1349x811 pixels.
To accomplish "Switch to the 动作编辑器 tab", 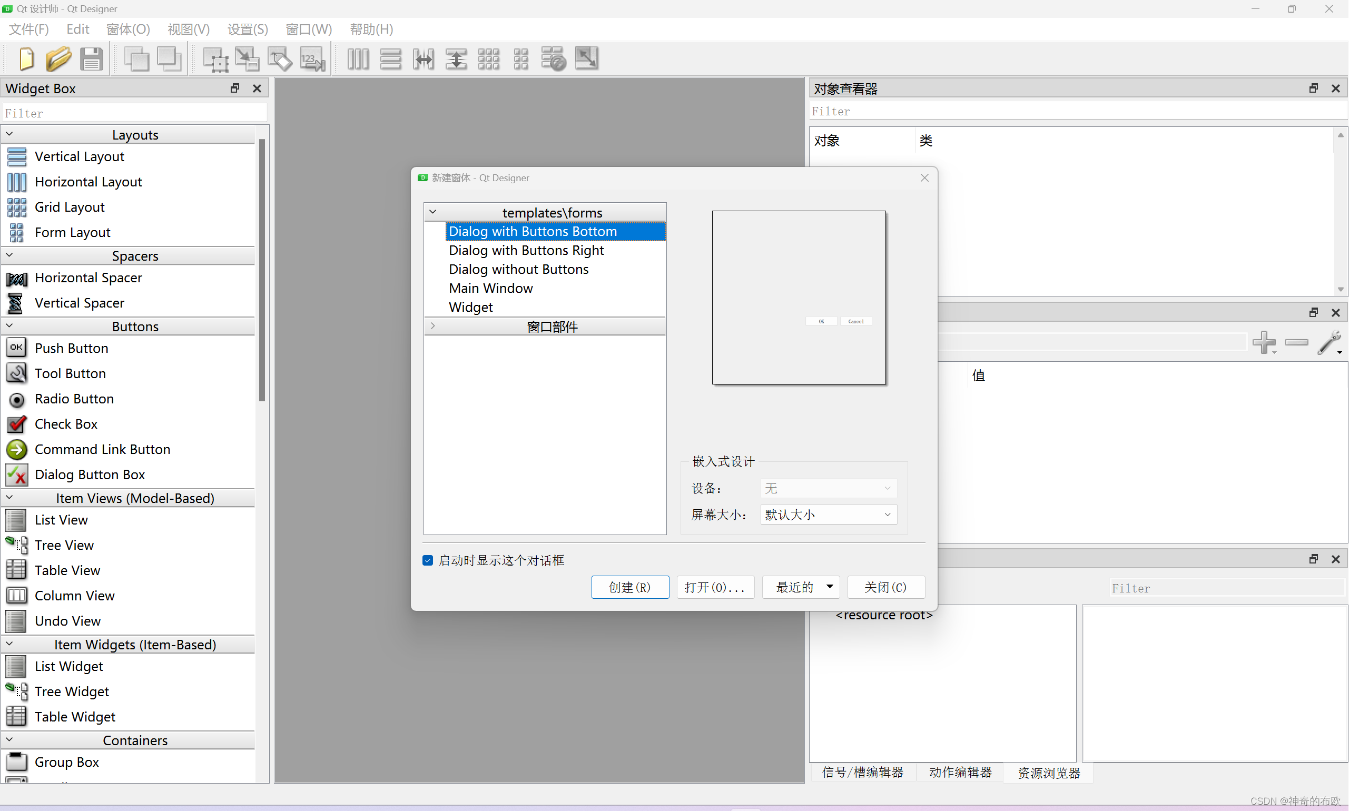I will point(960,772).
